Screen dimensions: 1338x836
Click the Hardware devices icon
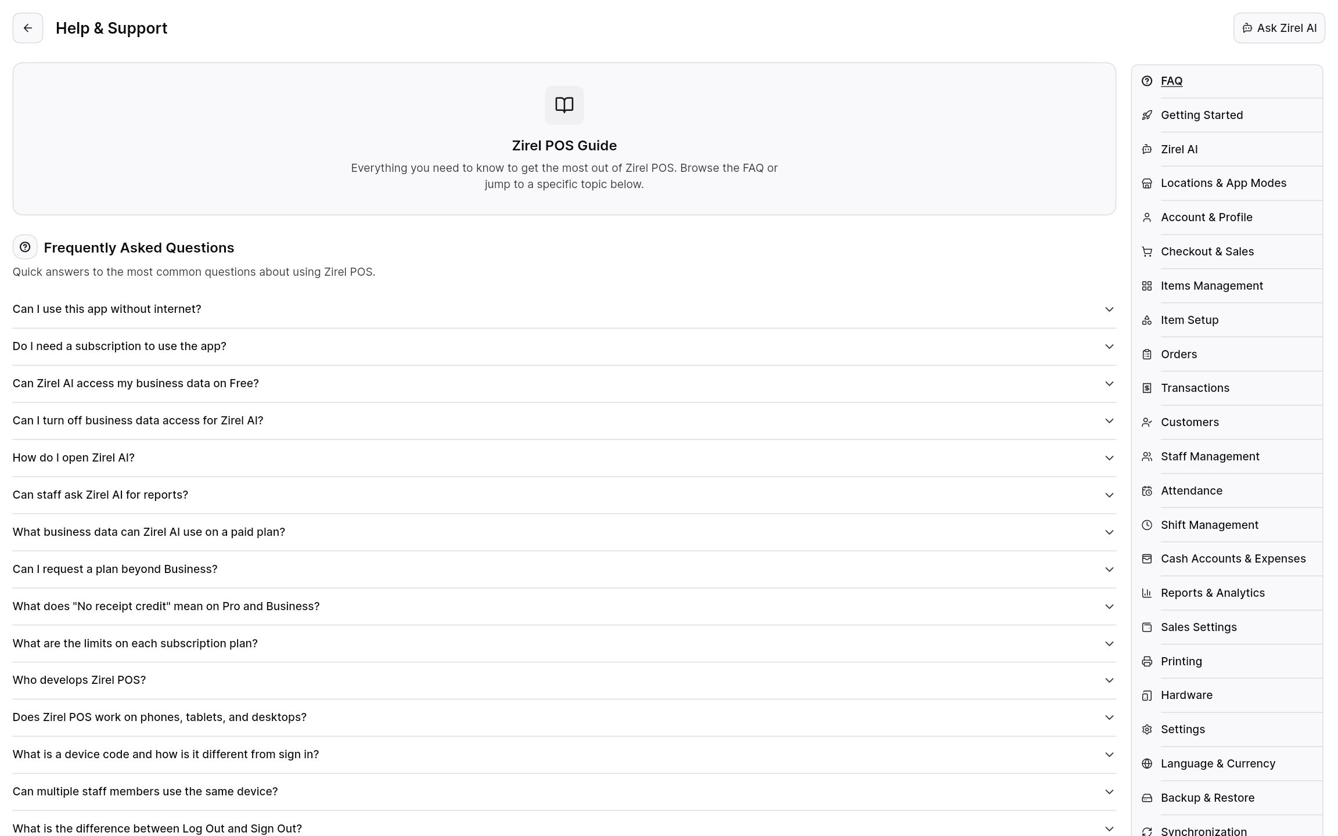pyautogui.click(x=1146, y=696)
